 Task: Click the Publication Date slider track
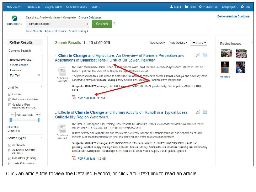tap(25, 120)
